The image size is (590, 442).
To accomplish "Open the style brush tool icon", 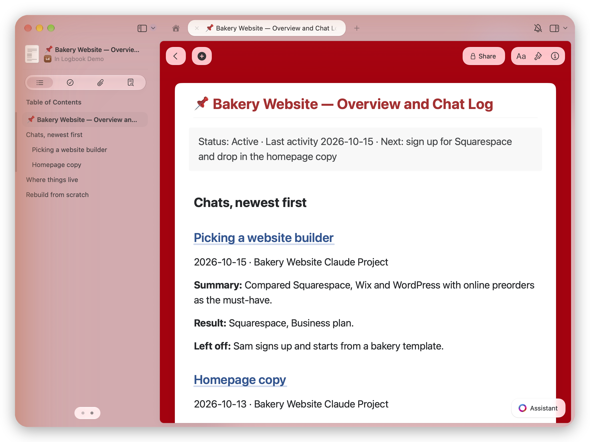I will (x=538, y=56).
